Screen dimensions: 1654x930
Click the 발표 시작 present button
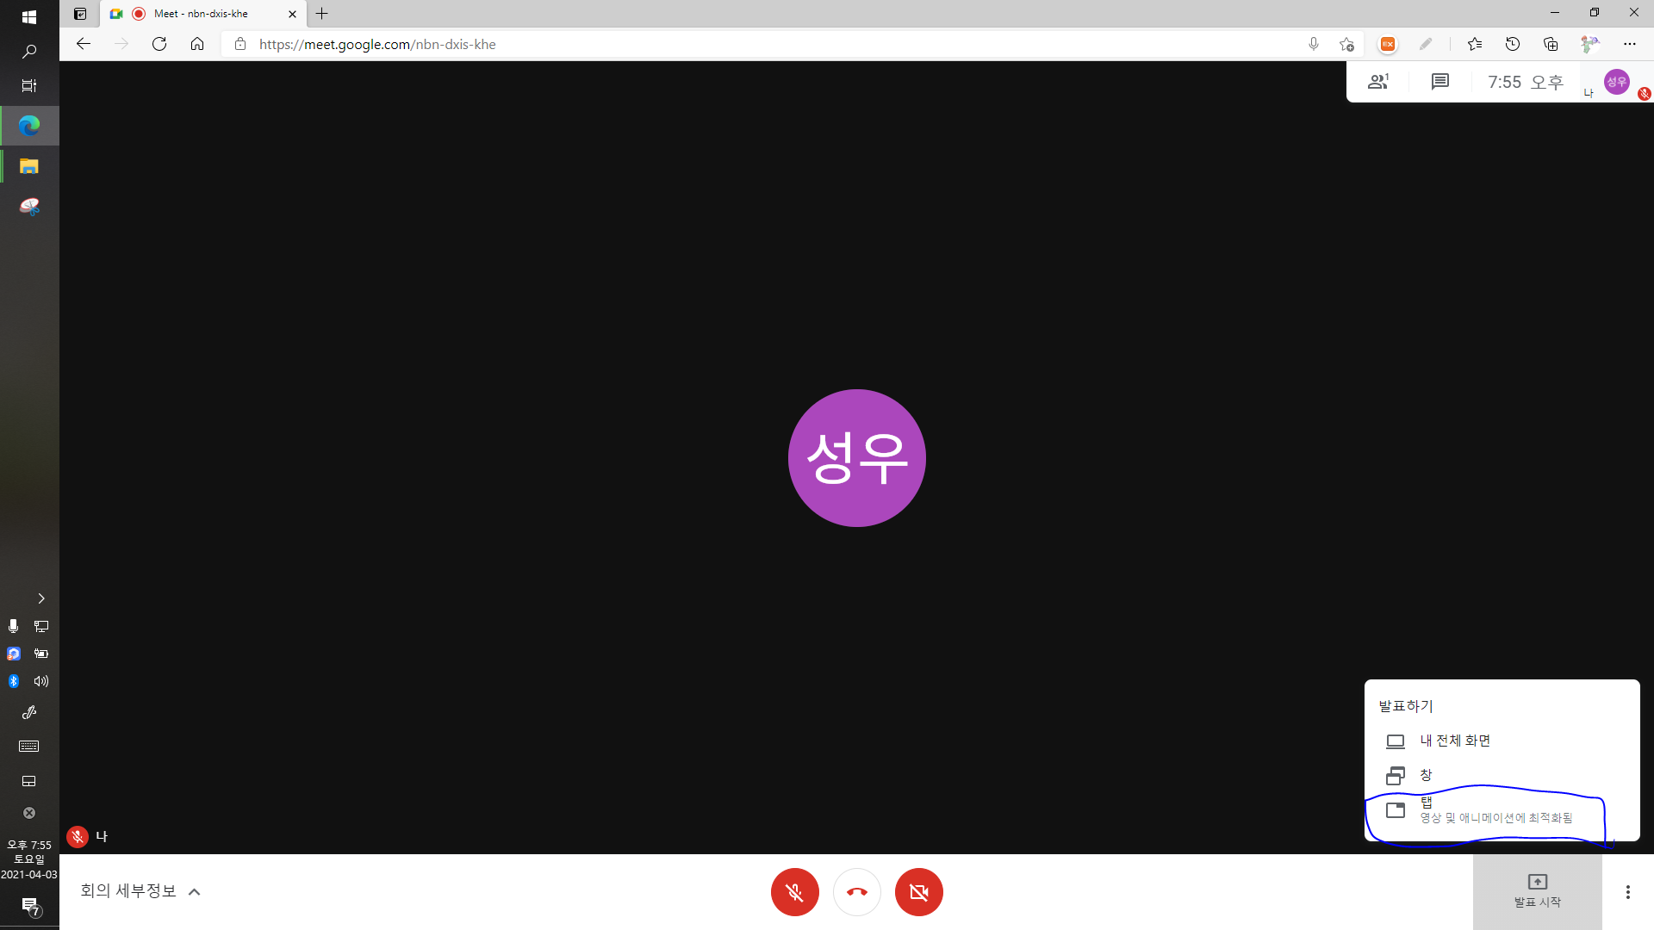[1537, 891]
